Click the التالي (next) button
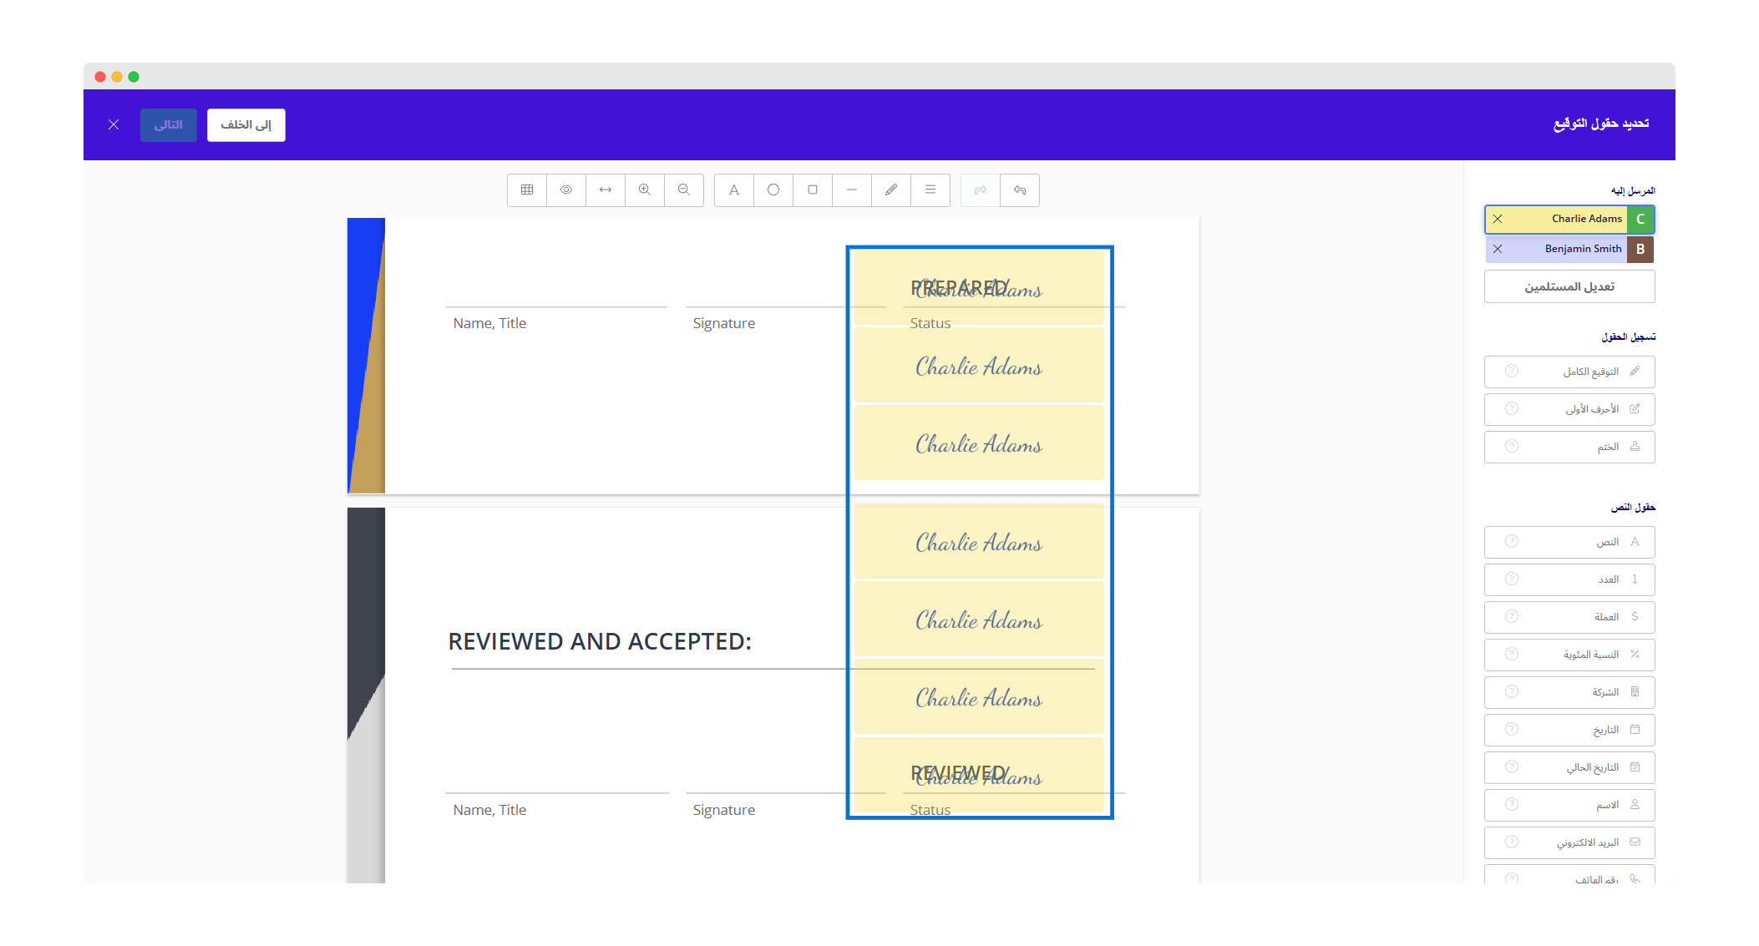The width and height of the screenshot is (1759, 946). coord(169,124)
